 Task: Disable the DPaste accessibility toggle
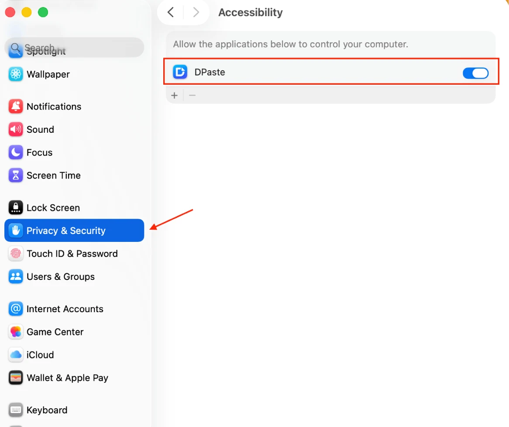(475, 73)
